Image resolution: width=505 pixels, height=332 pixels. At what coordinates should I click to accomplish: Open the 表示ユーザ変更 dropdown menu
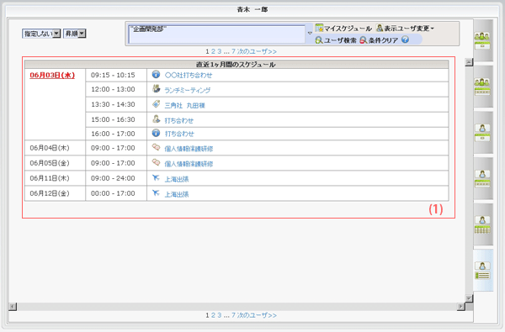point(405,29)
